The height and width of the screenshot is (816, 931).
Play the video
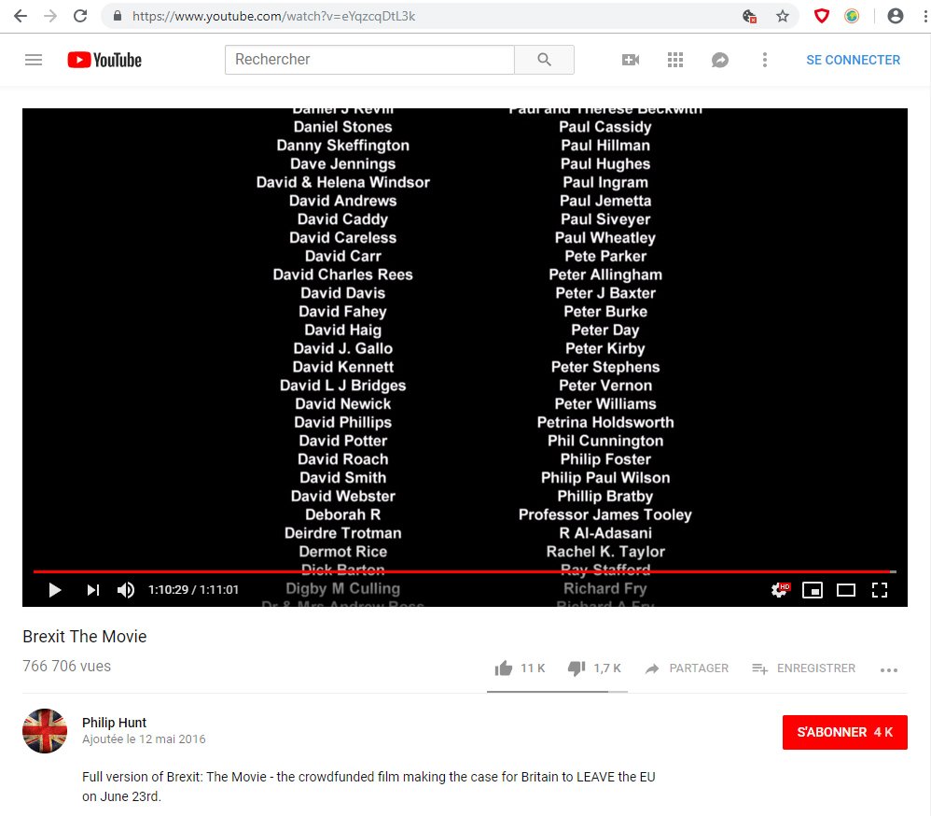[x=55, y=589]
